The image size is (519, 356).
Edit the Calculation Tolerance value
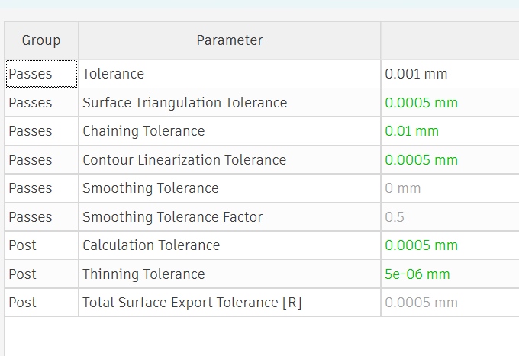tap(421, 245)
